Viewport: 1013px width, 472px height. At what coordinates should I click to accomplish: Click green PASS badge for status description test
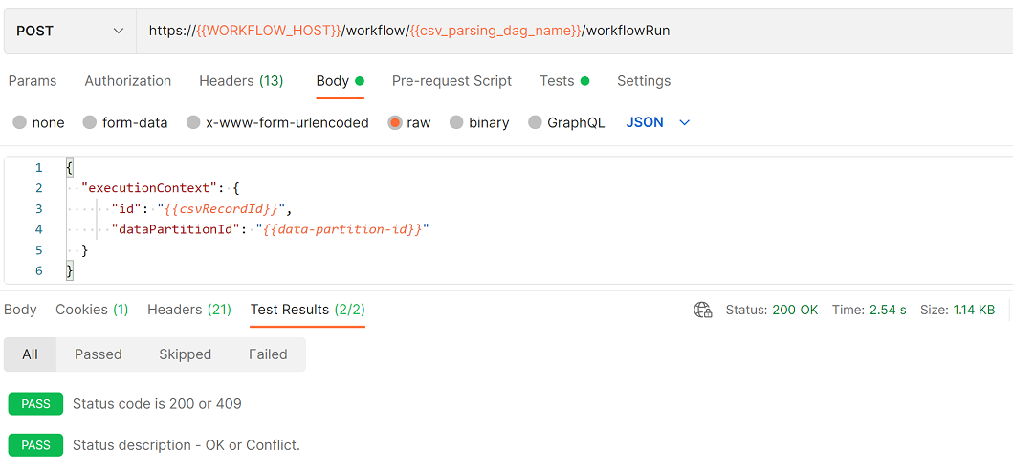pyautogui.click(x=35, y=445)
